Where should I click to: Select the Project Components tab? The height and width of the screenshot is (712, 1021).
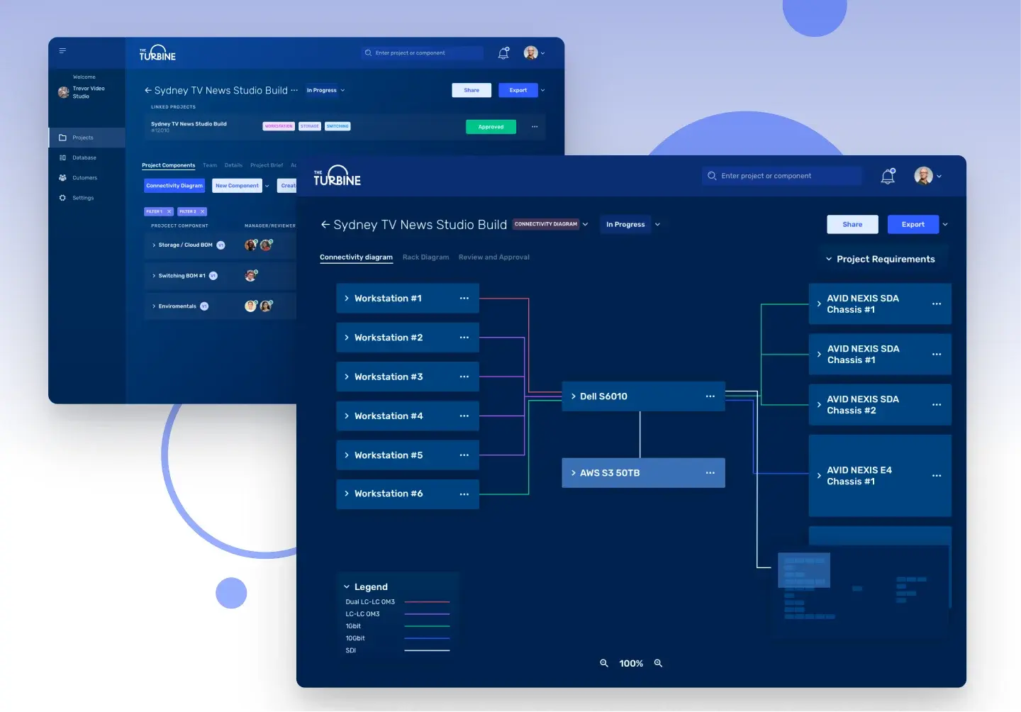pyautogui.click(x=168, y=165)
